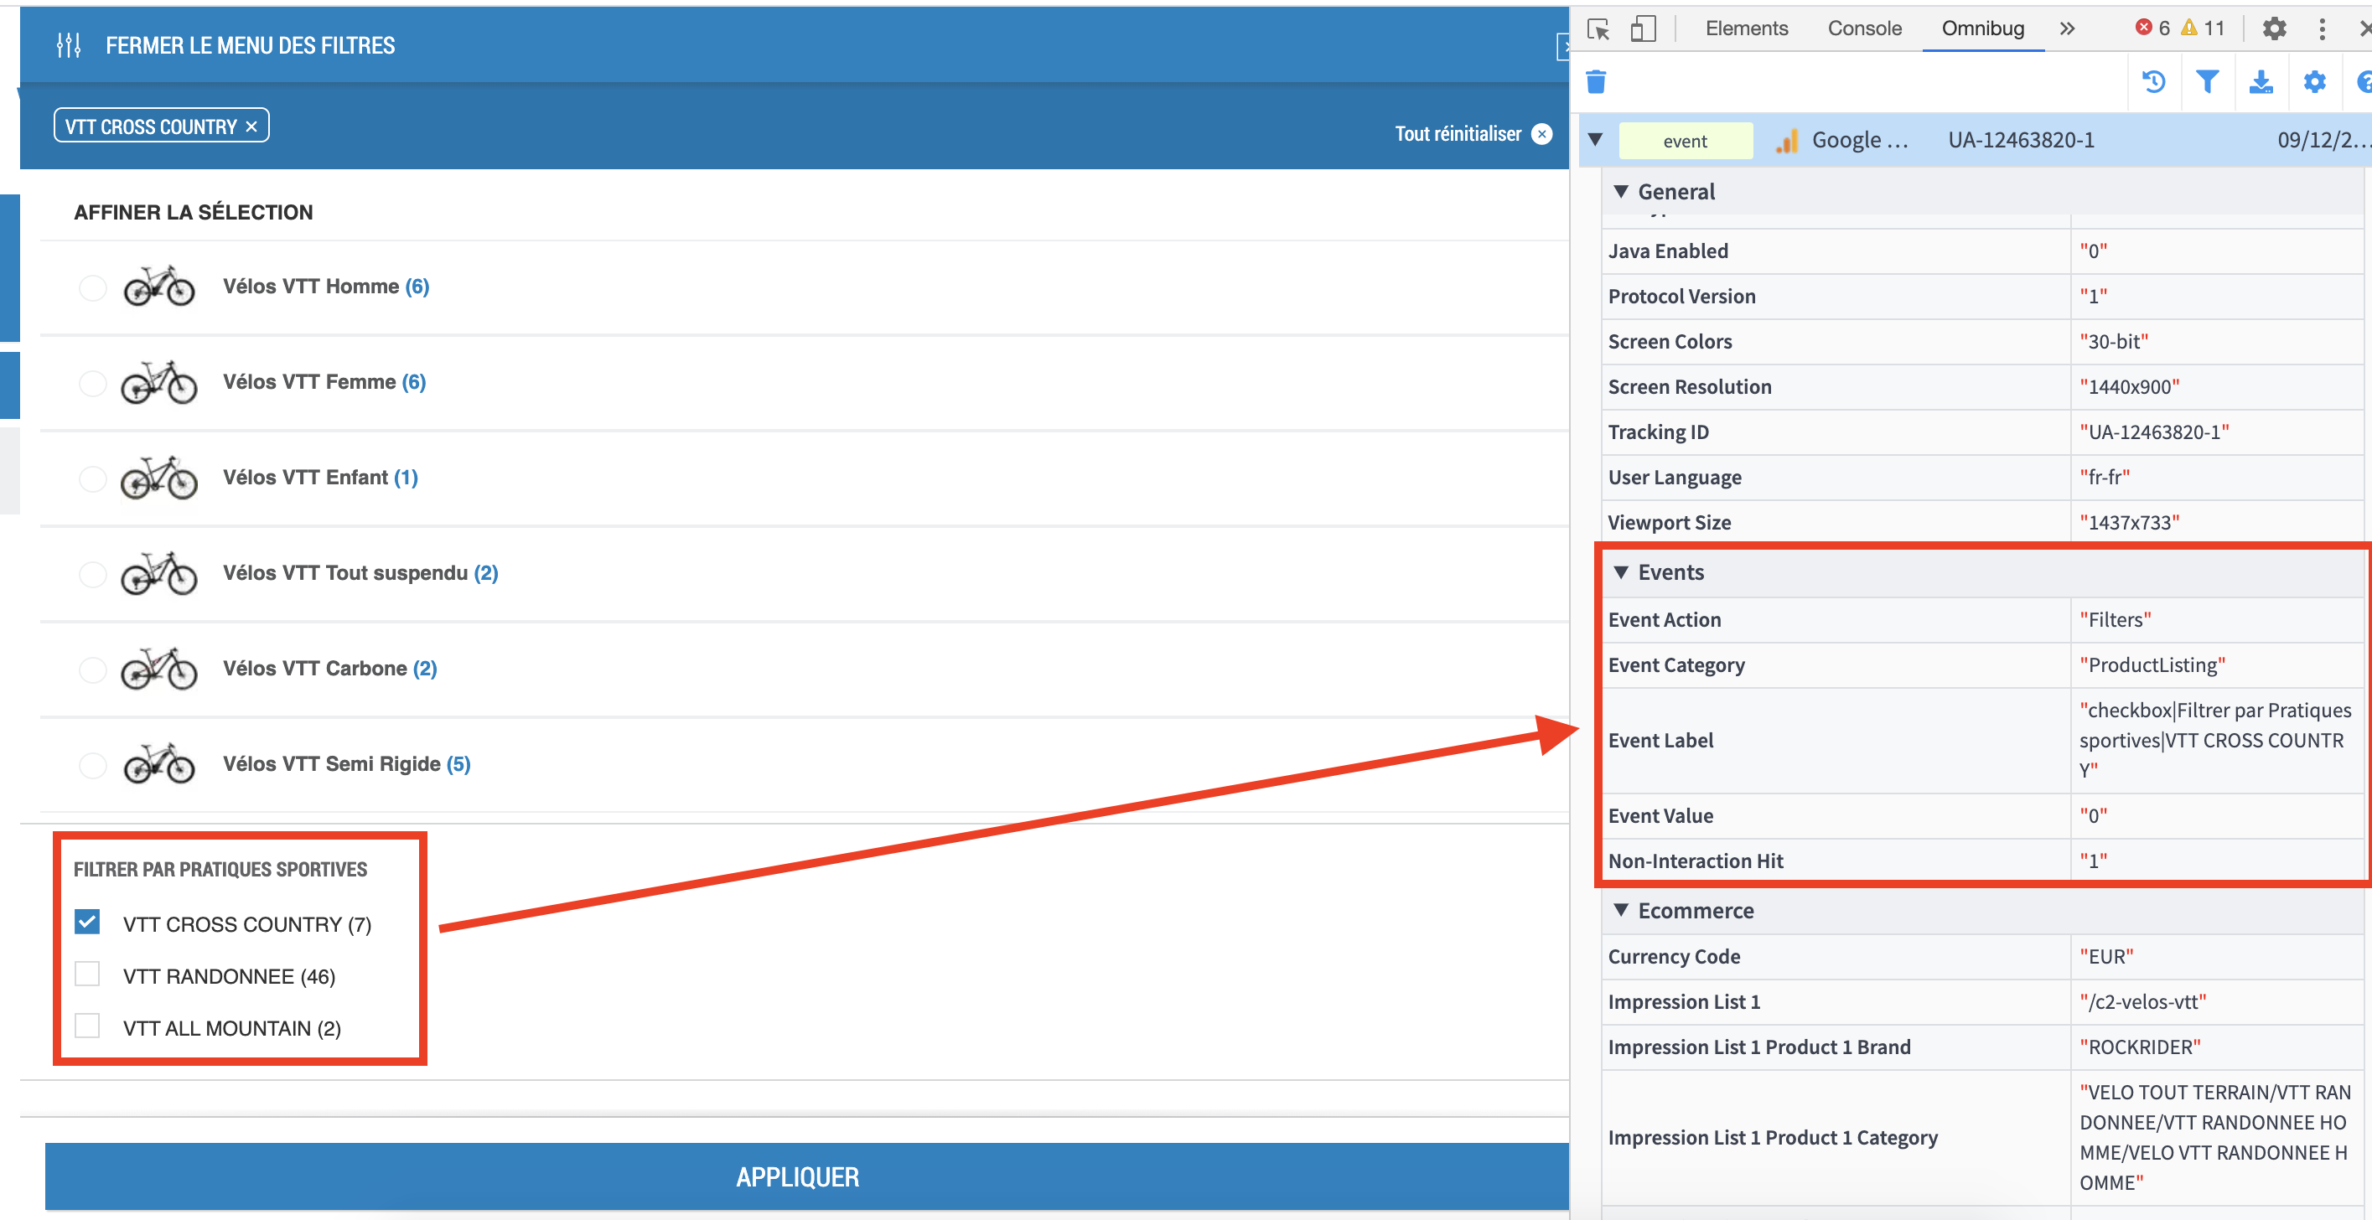Open DevTools three-dot customize menu
The height and width of the screenshot is (1220, 2372).
pos(2323,28)
